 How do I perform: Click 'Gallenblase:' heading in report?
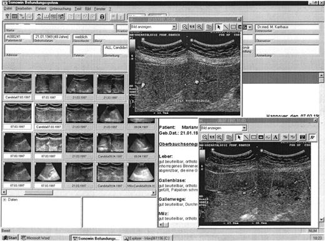point(172,180)
